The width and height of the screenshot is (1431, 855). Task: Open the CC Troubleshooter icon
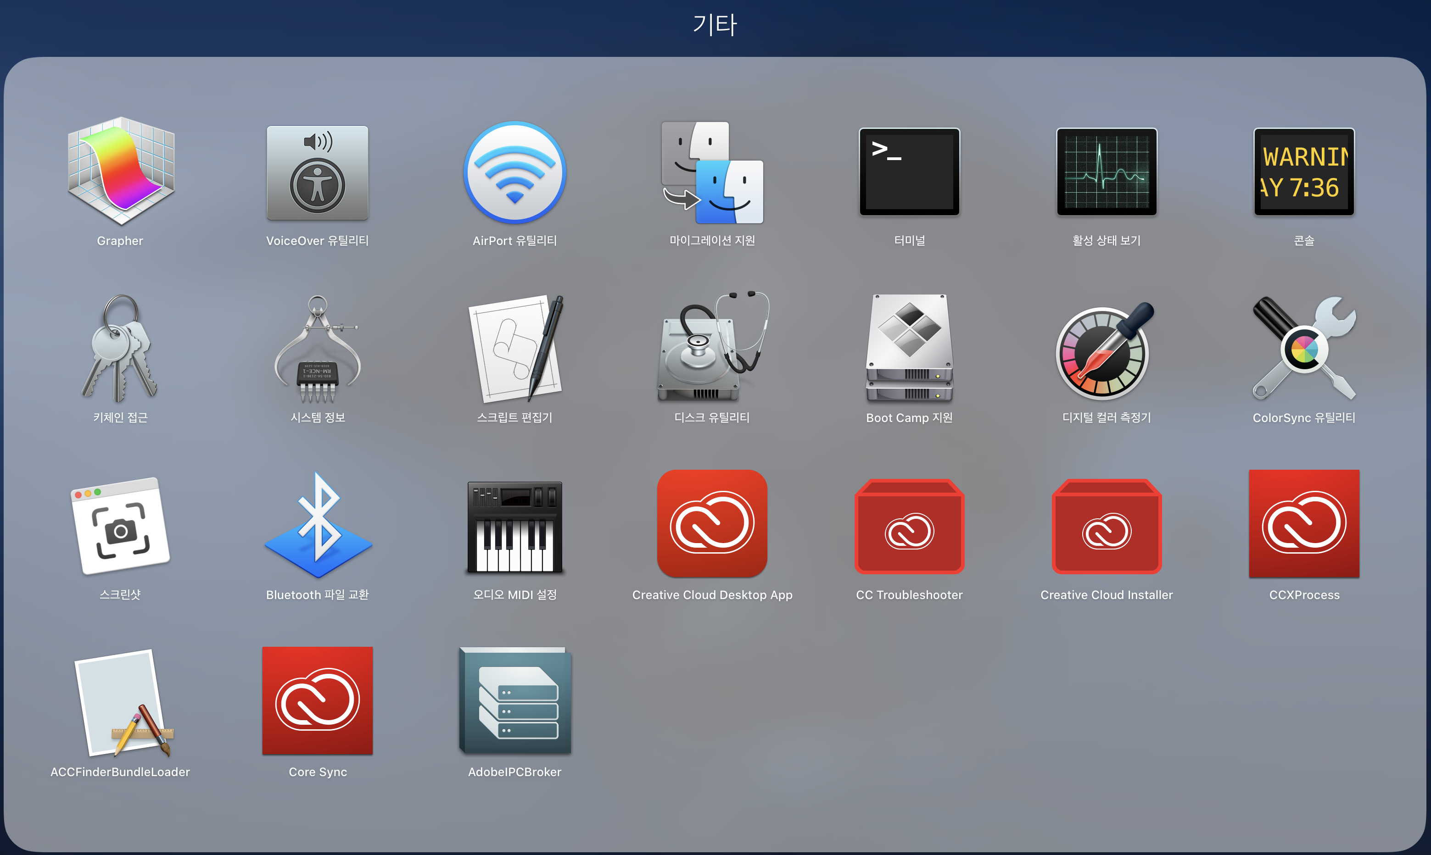[x=909, y=526]
